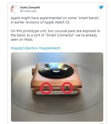Click the four-dot diagnostic port on watch
Image resolution: width=111 pixels, height=124 pixels.
pyautogui.click(x=57, y=88)
